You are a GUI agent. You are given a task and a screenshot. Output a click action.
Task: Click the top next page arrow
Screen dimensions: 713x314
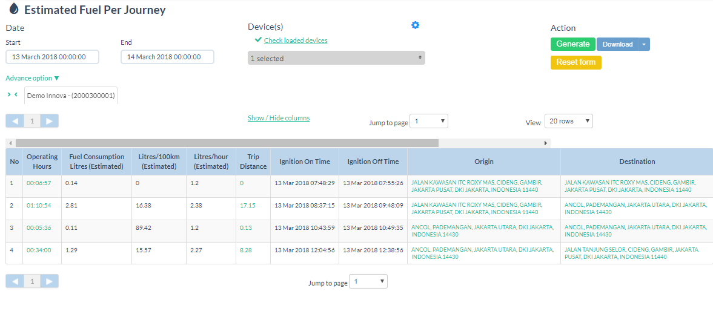point(50,121)
